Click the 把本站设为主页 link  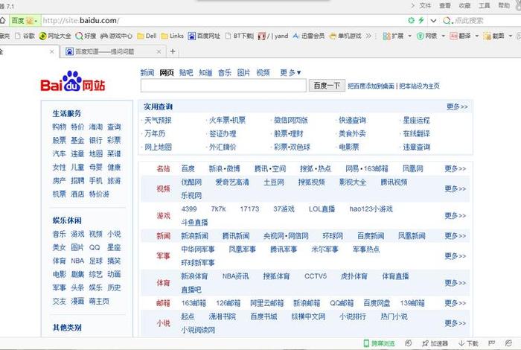419,86
